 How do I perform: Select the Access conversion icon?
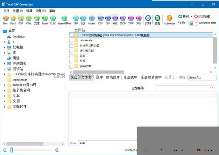click(x=92, y=20)
